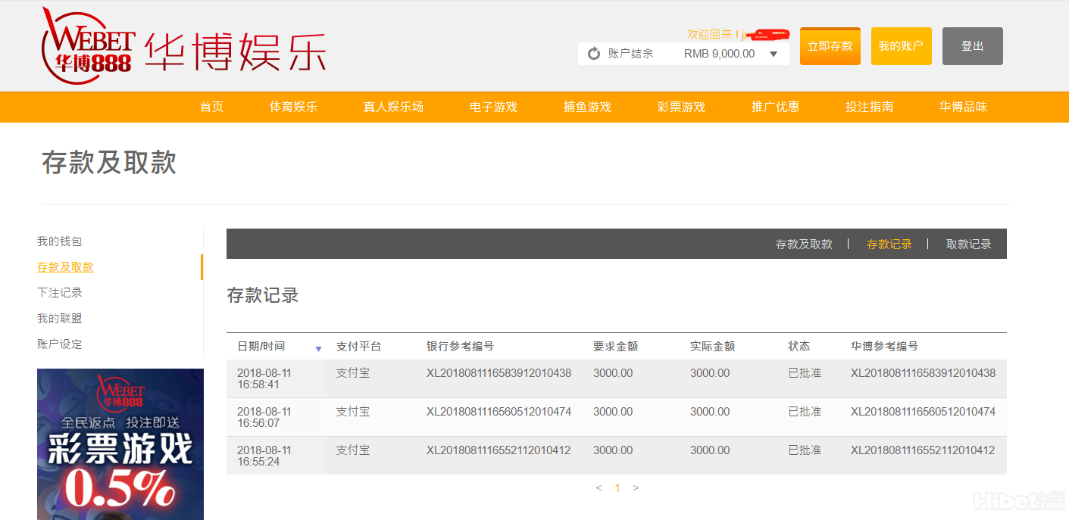The image size is (1069, 520).
Task: Open 首页 in navigation bar
Action: tap(211, 107)
